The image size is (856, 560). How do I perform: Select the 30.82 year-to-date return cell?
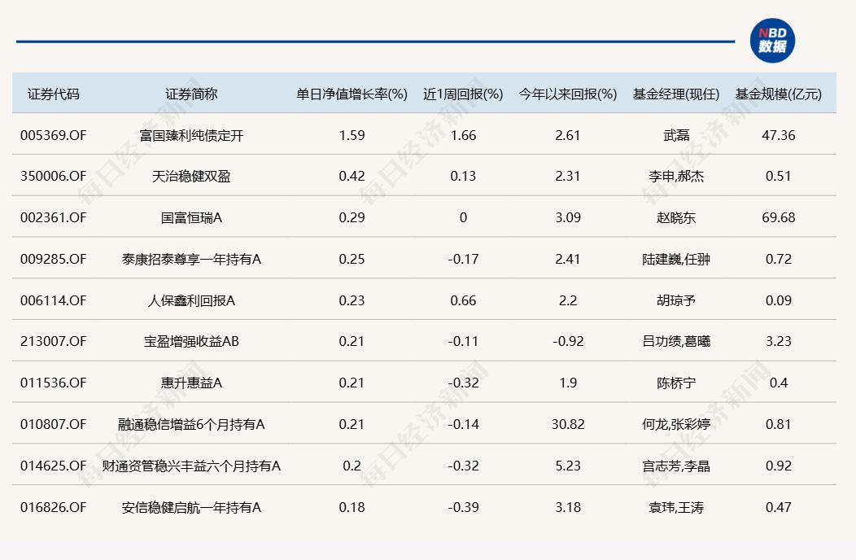[x=568, y=424]
